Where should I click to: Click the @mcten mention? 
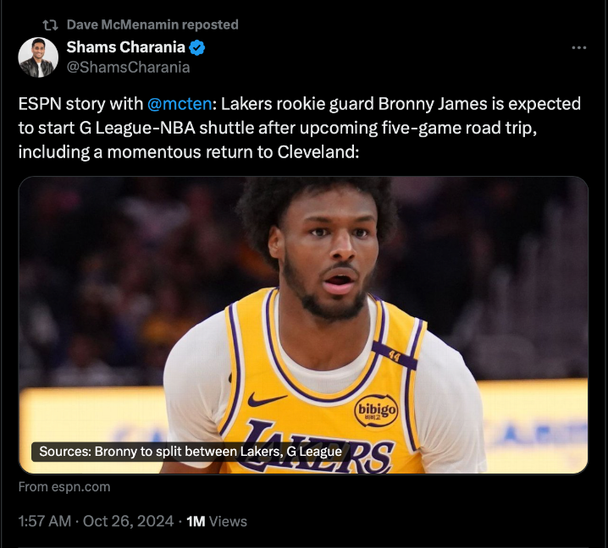pos(180,104)
